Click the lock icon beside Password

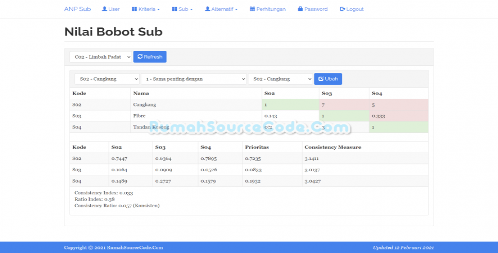coord(301,9)
